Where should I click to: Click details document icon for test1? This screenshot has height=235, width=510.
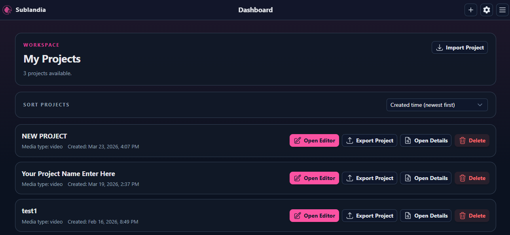point(408,216)
